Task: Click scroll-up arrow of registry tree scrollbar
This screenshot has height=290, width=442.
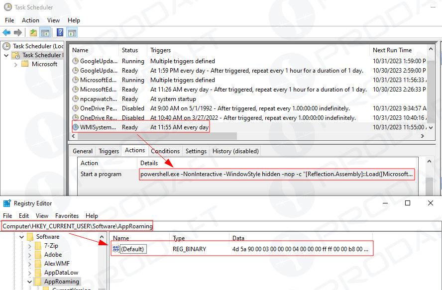Action: click(102, 237)
